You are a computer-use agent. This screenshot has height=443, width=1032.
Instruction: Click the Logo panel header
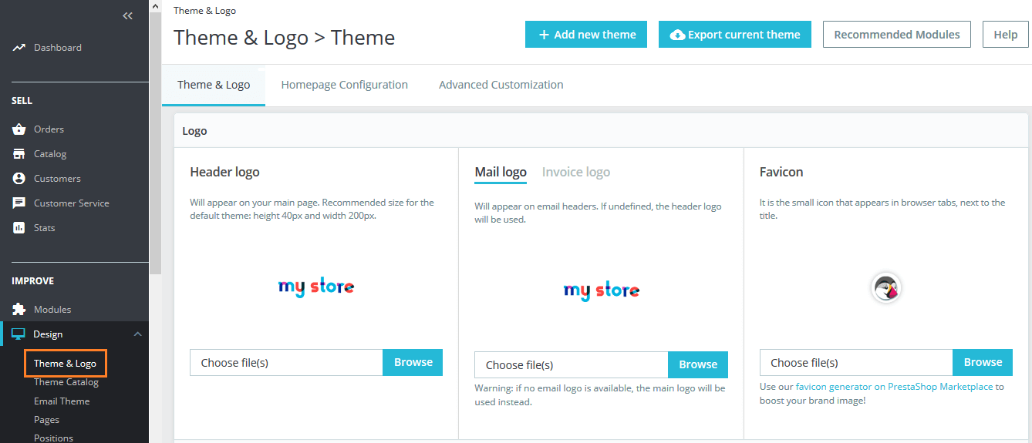pyautogui.click(x=601, y=131)
